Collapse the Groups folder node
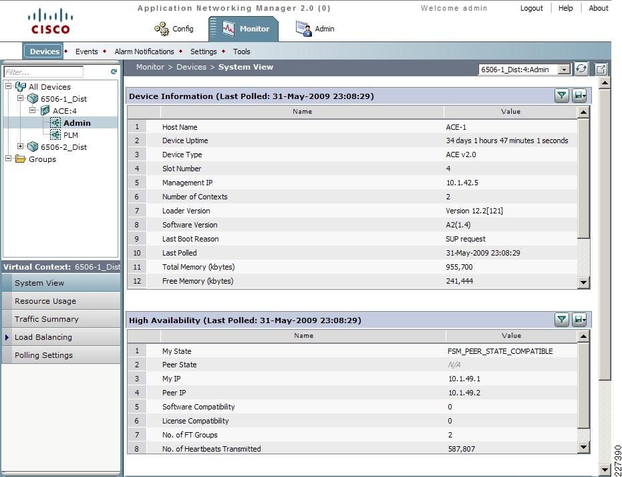The image size is (622, 477). pos(8,158)
